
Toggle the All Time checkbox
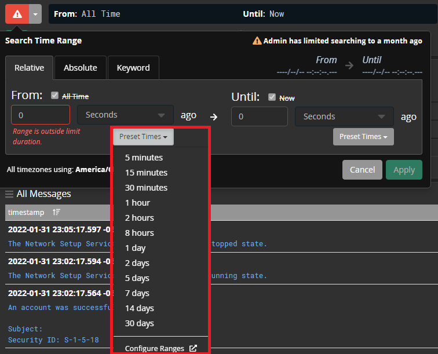pos(54,96)
